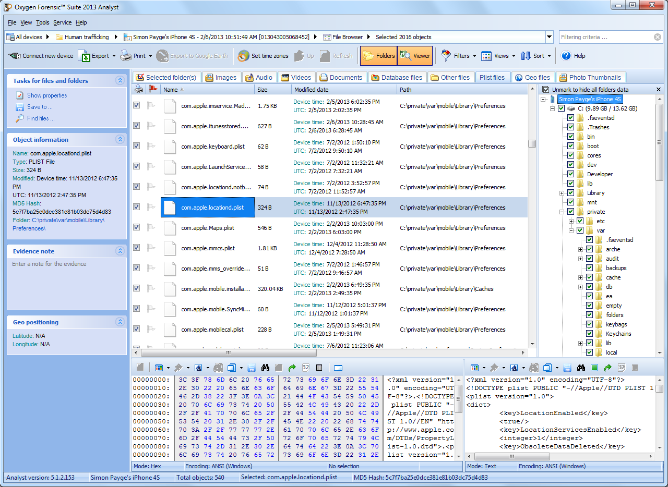Viewport: 668px width, 487px height.
Task: Click the Connect new device toolbar icon
Action: (15, 56)
